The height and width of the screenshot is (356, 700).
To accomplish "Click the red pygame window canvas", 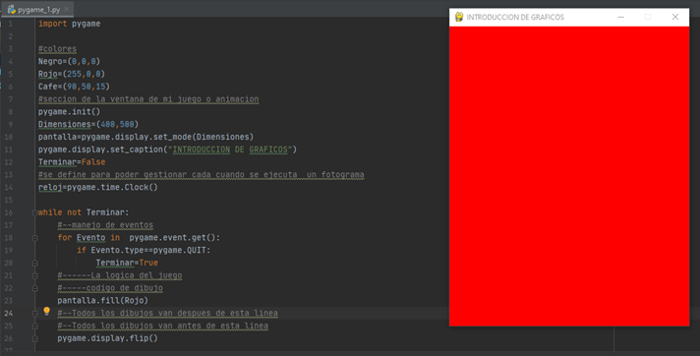I will (x=569, y=176).
